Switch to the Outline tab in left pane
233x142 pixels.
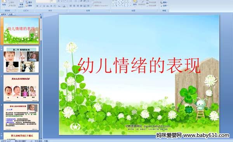(10, 14)
